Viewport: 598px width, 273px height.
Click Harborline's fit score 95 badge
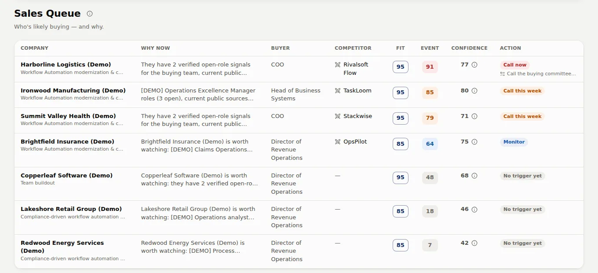click(400, 67)
